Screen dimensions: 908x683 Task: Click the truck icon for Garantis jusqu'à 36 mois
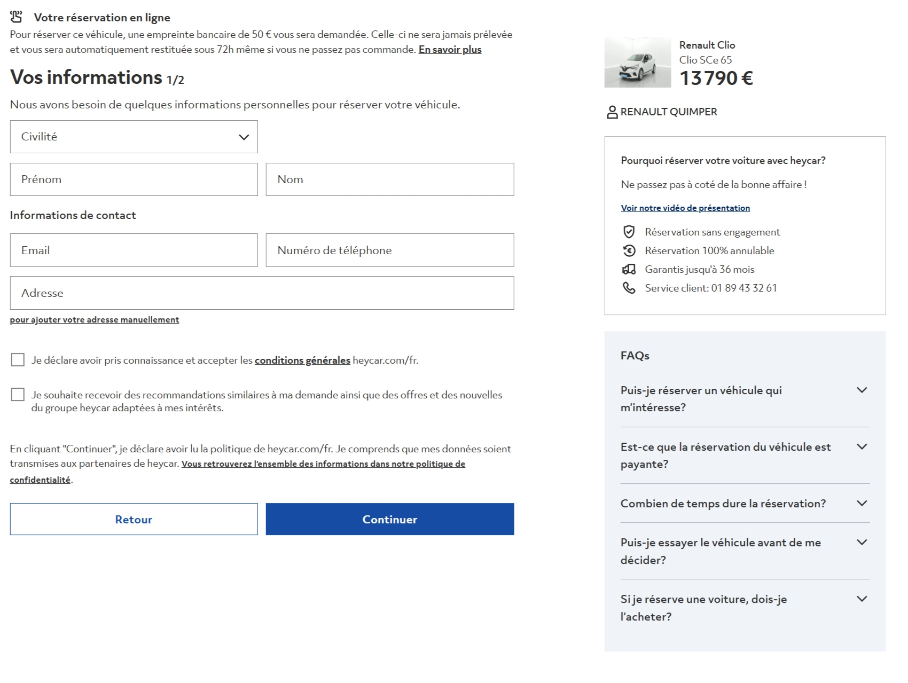click(629, 269)
